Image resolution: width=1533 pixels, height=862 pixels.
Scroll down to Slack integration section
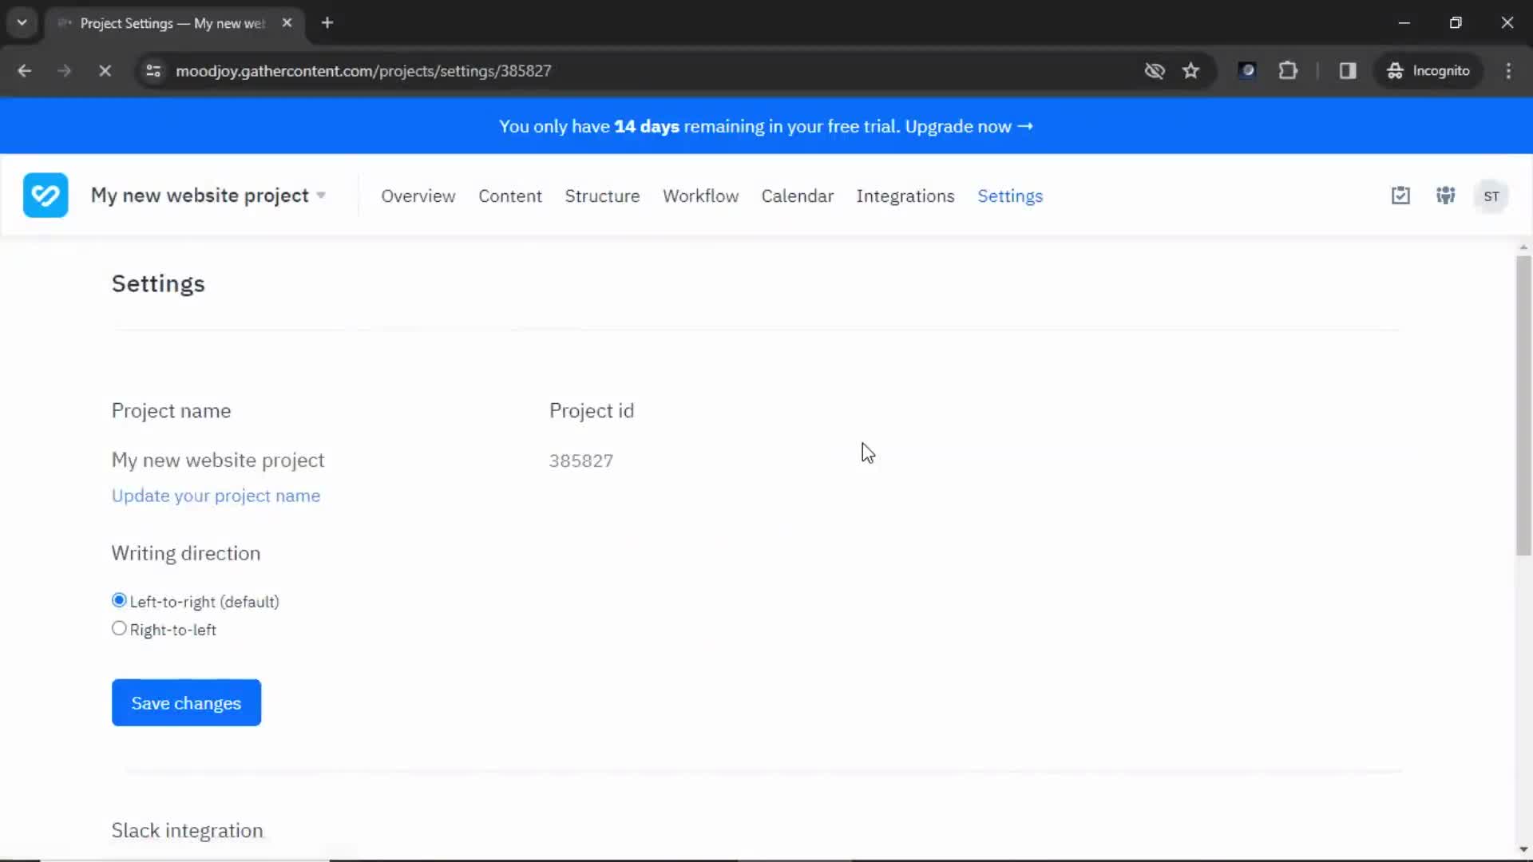(188, 829)
